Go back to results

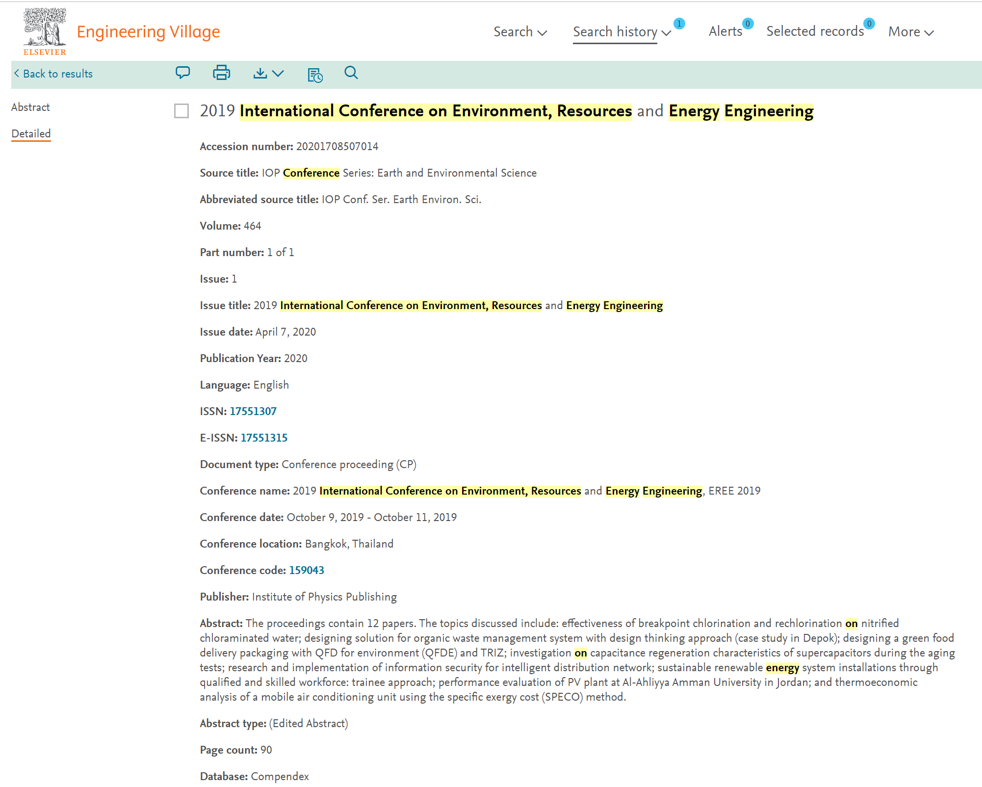(x=53, y=74)
